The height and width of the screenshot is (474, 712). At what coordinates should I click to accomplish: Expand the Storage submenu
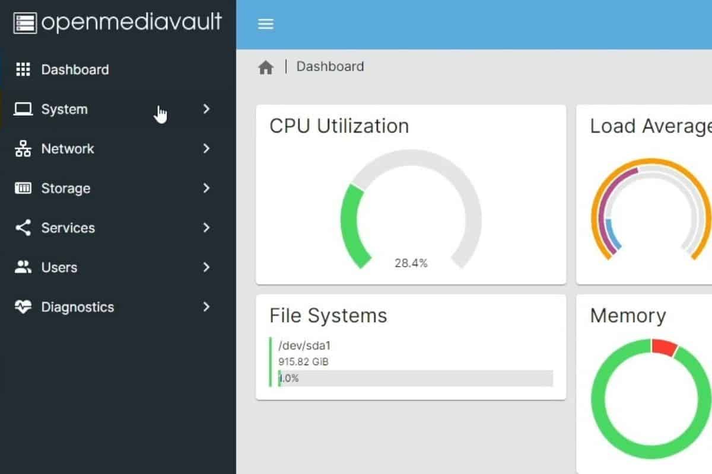206,188
